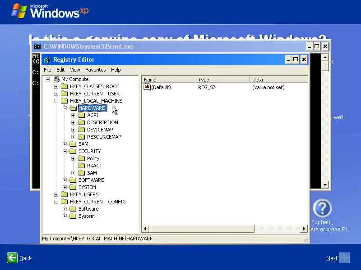This screenshot has width=361, height=270.
Task: Click the HKEY_USERS folder icon
Action: pos(64,194)
